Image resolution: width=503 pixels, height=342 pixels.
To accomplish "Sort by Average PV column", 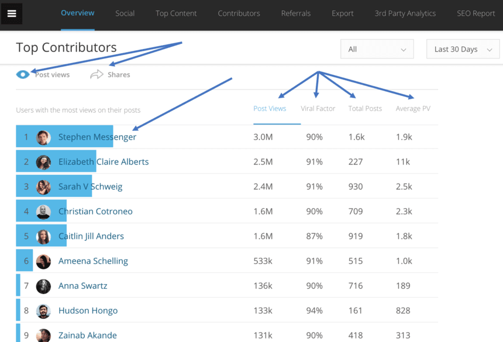I will coord(413,109).
